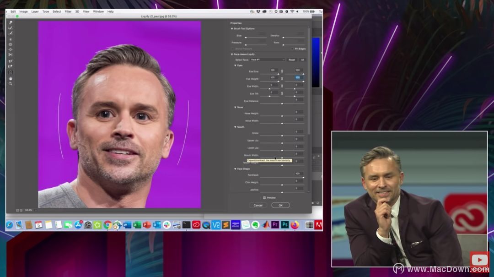Screen dimensions: 494x277
Task: Select the Push Left tool
Action: tap(11, 54)
